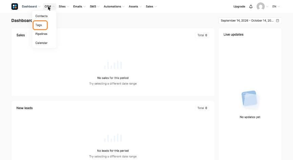Image resolution: width=293 pixels, height=160 pixels.
Task: Click the Total 0 badge in New leads card
Action: (202, 108)
